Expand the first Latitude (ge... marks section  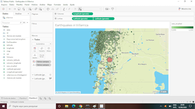coord(33,75)
